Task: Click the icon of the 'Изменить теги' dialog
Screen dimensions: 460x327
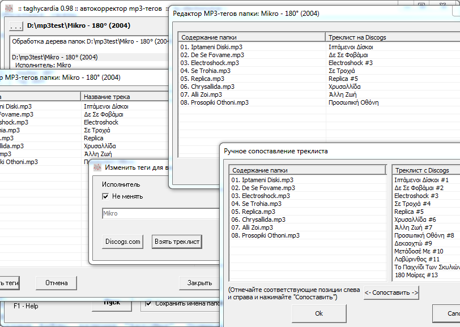Action: click(x=97, y=167)
